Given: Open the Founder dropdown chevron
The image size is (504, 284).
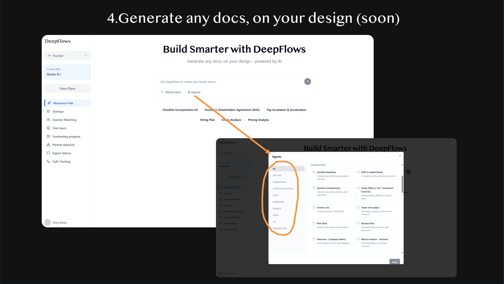Looking at the screenshot, I should pyautogui.click(x=86, y=56).
